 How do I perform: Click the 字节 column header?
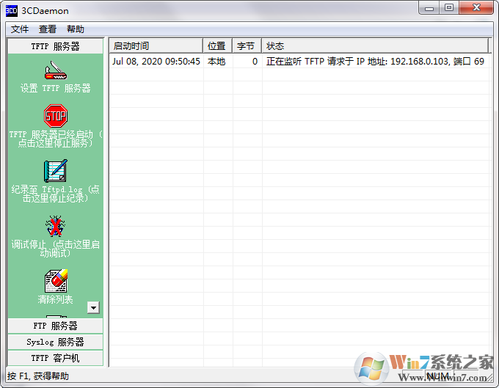tap(247, 46)
